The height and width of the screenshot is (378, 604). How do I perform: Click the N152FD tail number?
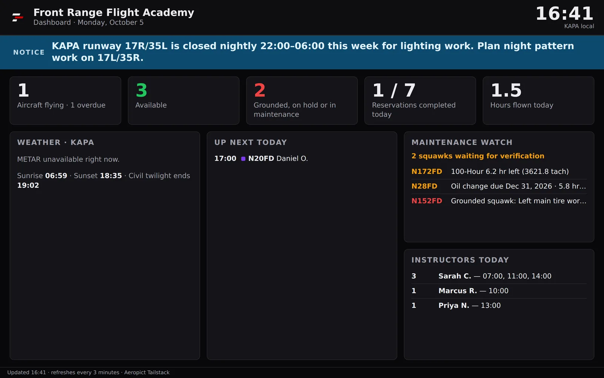pyautogui.click(x=427, y=201)
